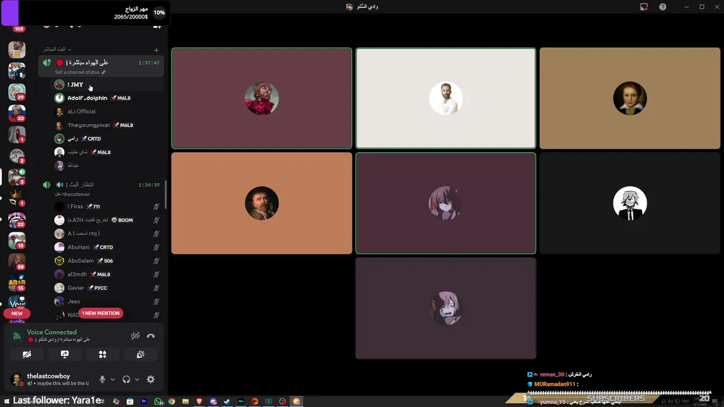Click muted mic icon beside AbuHani
Screen dimensions: 724x407
(156, 248)
